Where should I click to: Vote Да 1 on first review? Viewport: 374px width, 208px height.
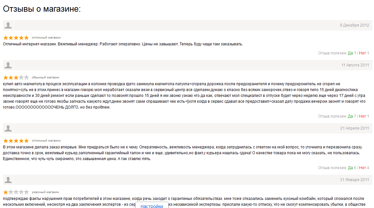point(352,53)
